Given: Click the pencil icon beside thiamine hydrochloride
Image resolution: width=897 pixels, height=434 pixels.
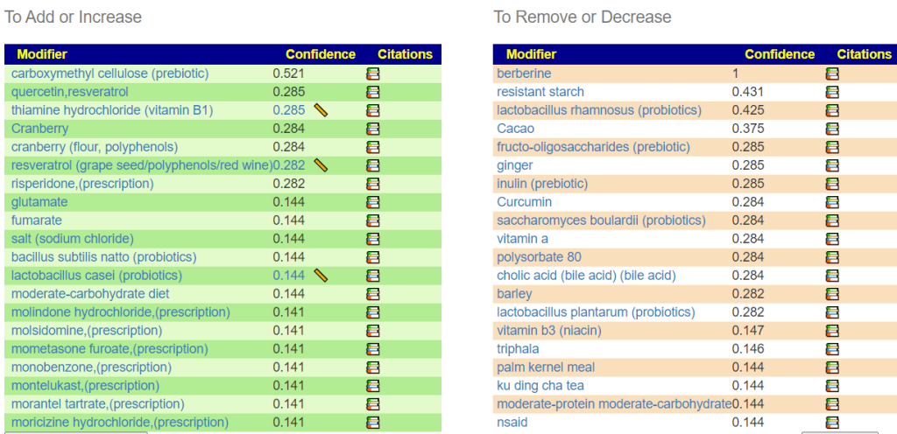Looking at the screenshot, I should [x=321, y=110].
